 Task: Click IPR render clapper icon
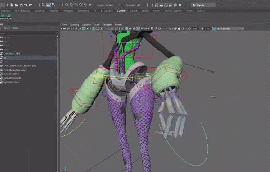click(x=166, y=5)
